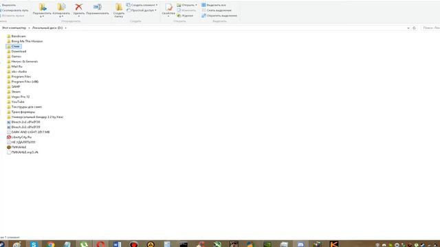This screenshot has width=440, height=247.
Task: Click the Свойства properties icon
Action: pyautogui.click(x=168, y=8)
